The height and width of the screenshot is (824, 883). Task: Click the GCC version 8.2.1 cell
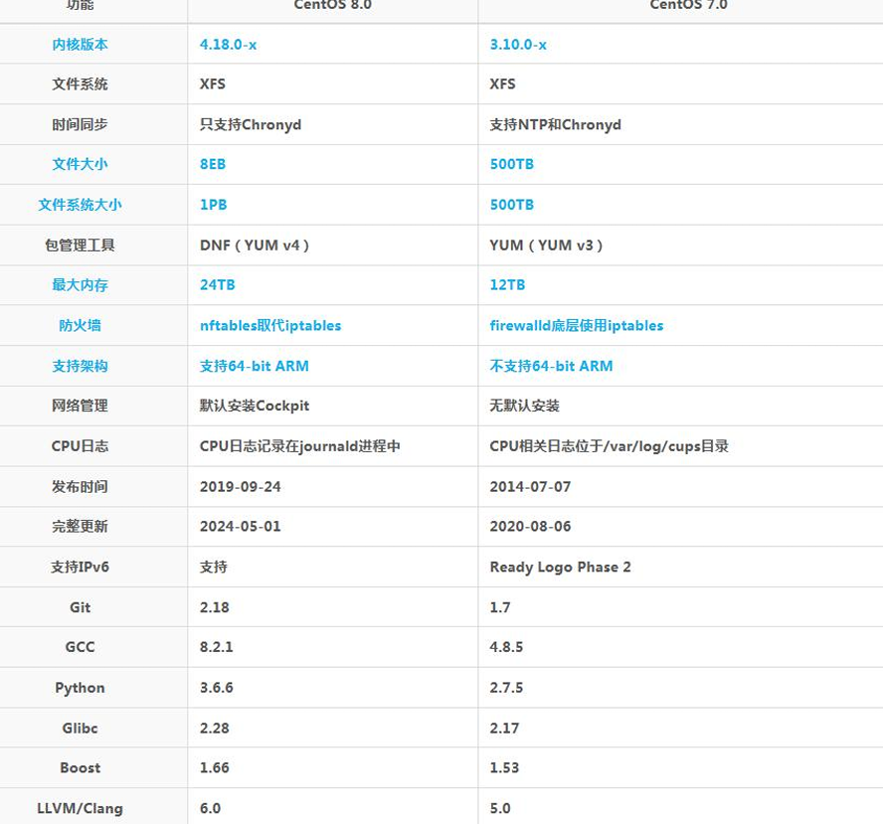coord(216,647)
